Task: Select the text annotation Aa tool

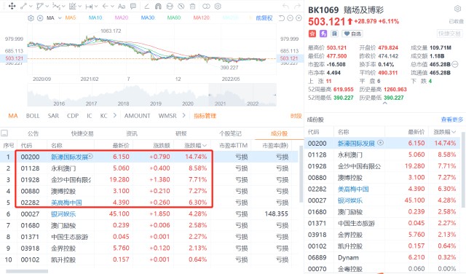Action: click(122, 7)
